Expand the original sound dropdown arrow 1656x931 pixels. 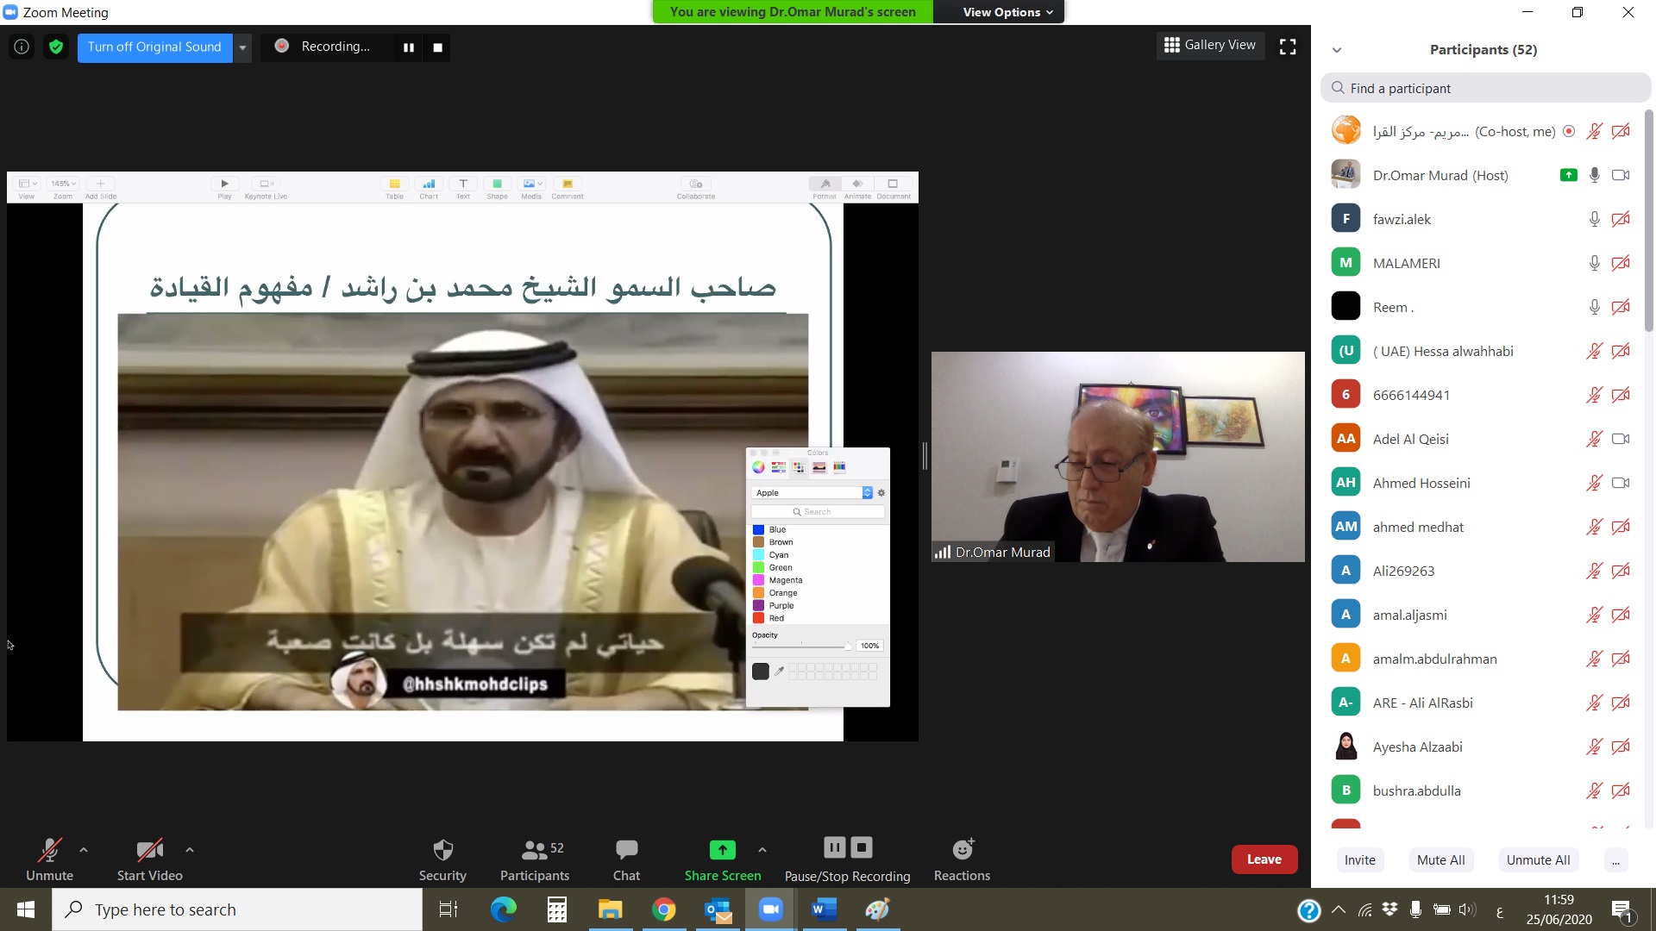243,47
